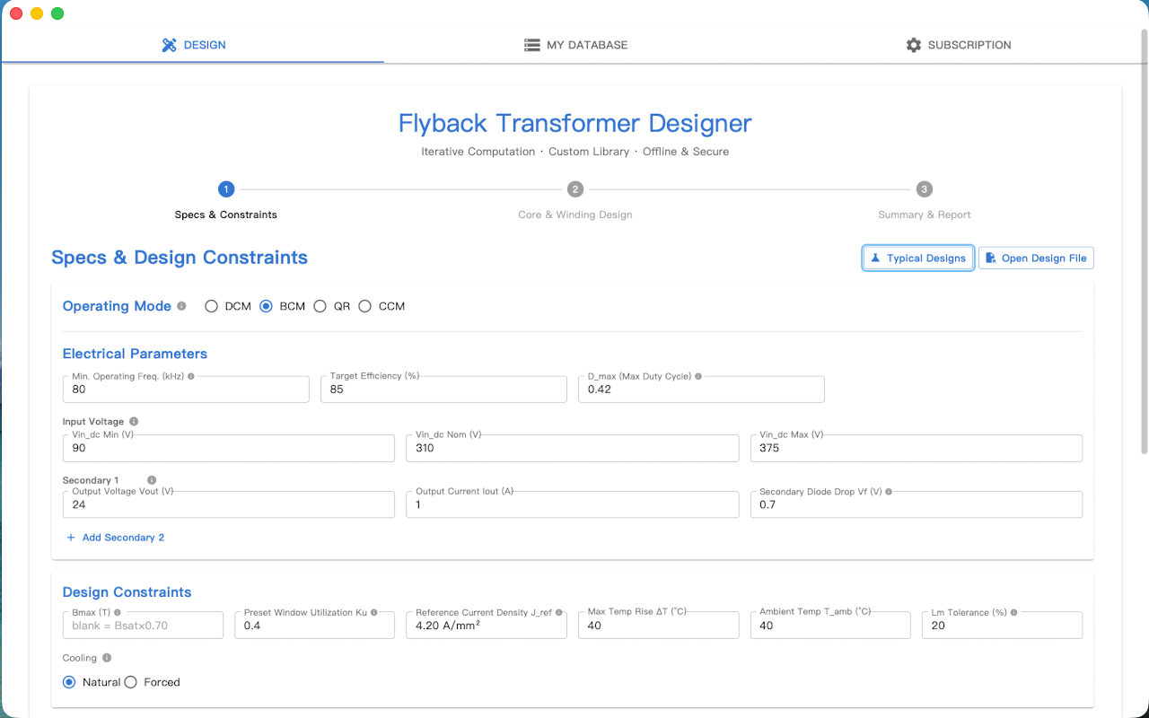Screen dimensions: 1149x718
Task: Click Ambient Temp T_amb field
Action: [x=830, y=626]
